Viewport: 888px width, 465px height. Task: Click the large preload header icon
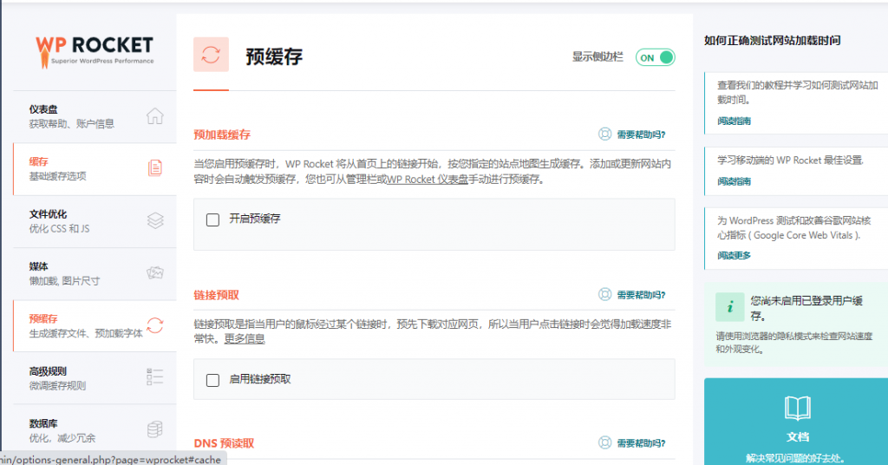[x=212, y=55]
